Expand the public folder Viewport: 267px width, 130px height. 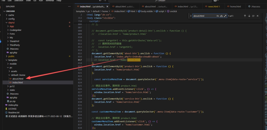click(x=7, y=56)
